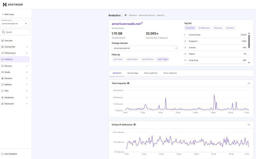The image size is (256, 159).
Task: Click the Performance gauge icon
Action: pos(2,53)
